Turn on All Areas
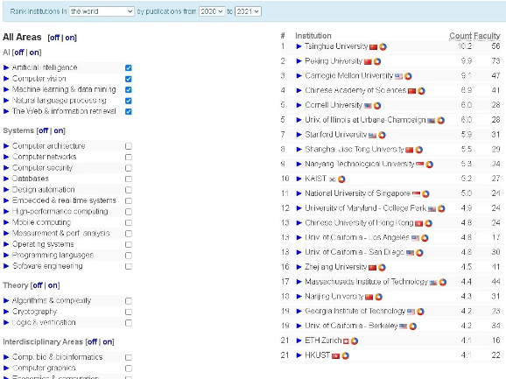 point(70,38)
